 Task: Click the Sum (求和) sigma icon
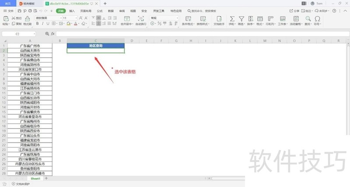232,19
